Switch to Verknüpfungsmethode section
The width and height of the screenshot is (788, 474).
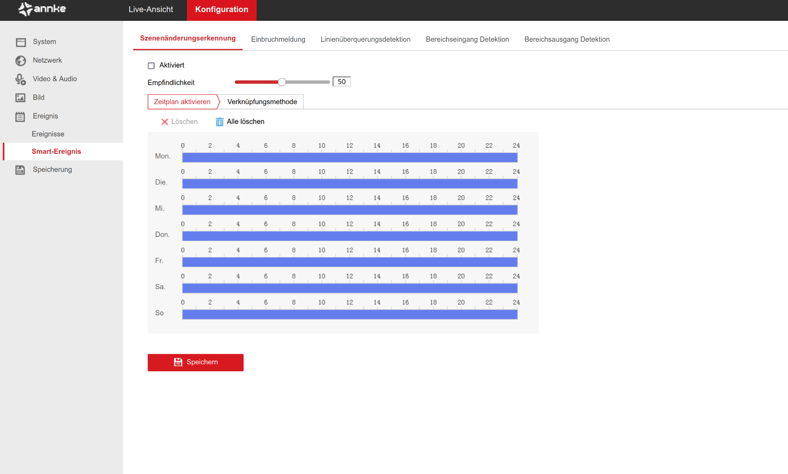(x=262, y=102)
